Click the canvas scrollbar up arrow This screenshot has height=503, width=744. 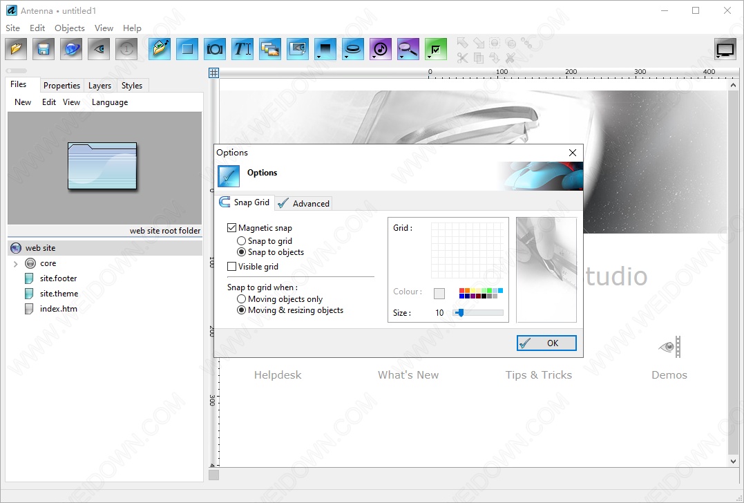733,85
